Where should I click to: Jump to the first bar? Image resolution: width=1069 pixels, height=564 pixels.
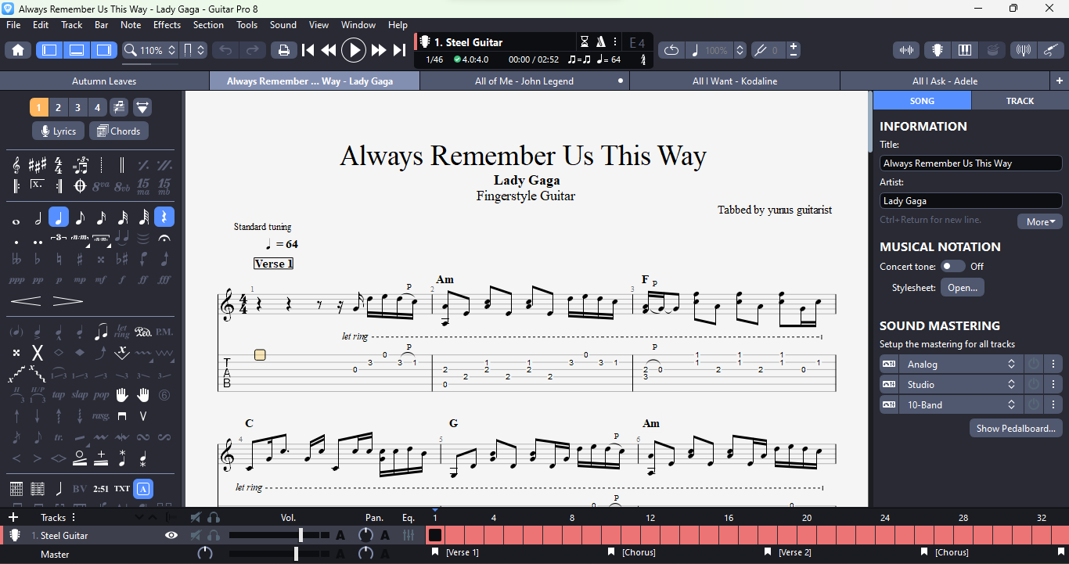308,50
